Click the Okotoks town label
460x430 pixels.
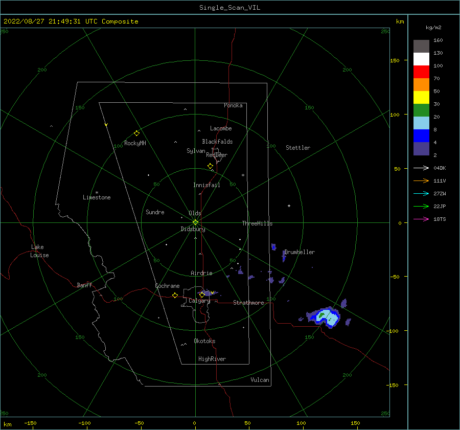(x=204, y=341)
